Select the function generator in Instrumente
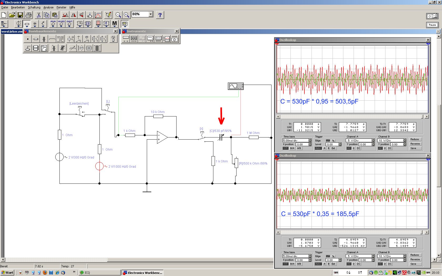 (134, 39)
